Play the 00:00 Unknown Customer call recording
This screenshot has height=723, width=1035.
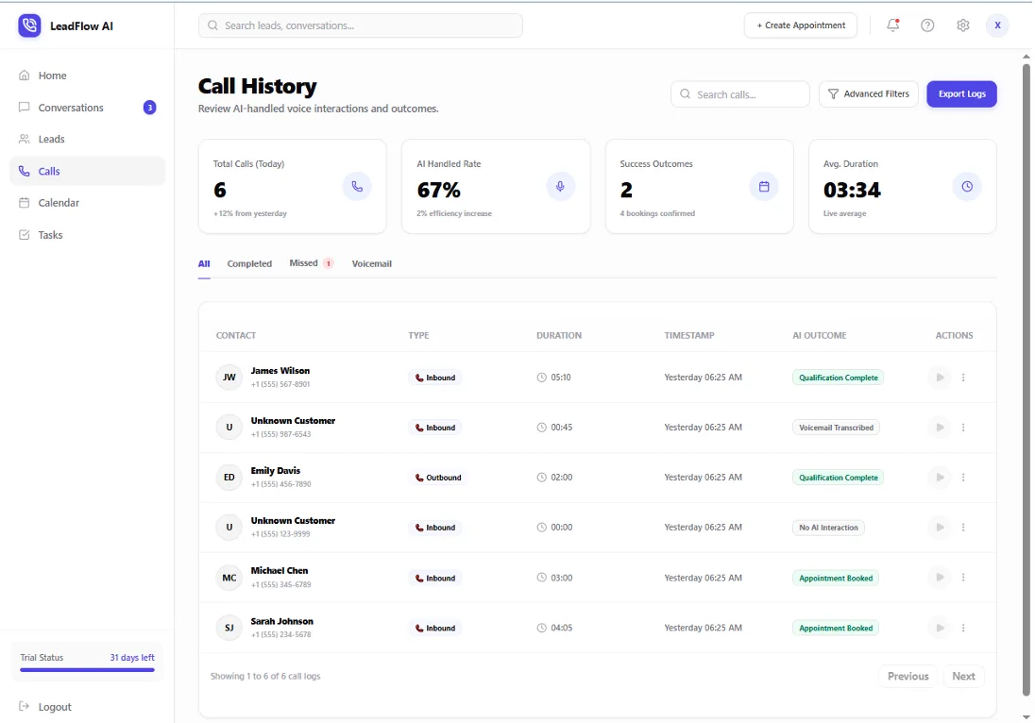940,527
